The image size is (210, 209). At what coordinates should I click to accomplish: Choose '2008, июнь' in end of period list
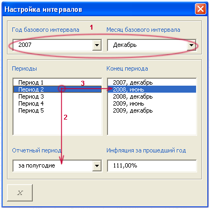(x=152, y=89)
